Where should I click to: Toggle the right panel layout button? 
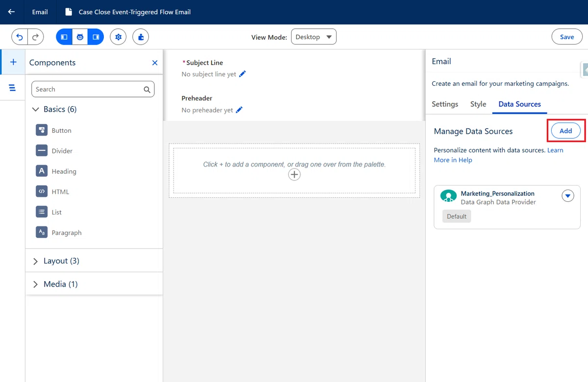[96, 37]
